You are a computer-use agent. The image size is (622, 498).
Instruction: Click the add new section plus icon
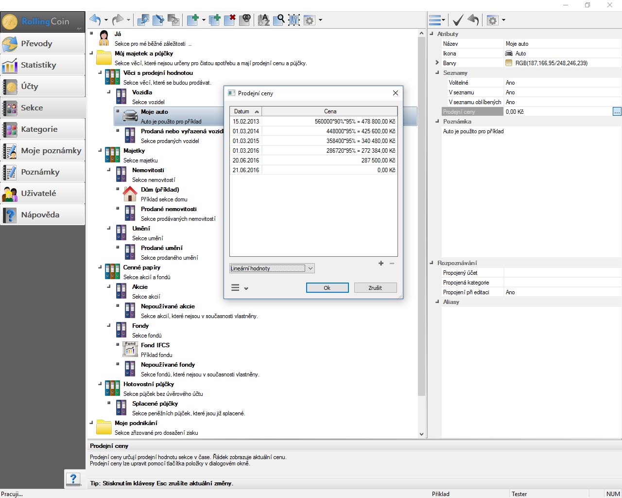192,20
